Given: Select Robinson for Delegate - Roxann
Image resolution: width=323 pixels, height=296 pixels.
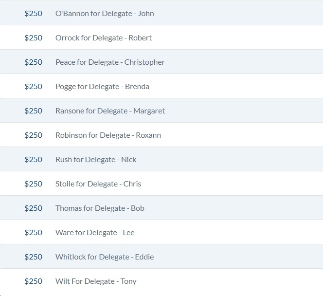Looking at the screenshot, I should click(x=108, y=135).
